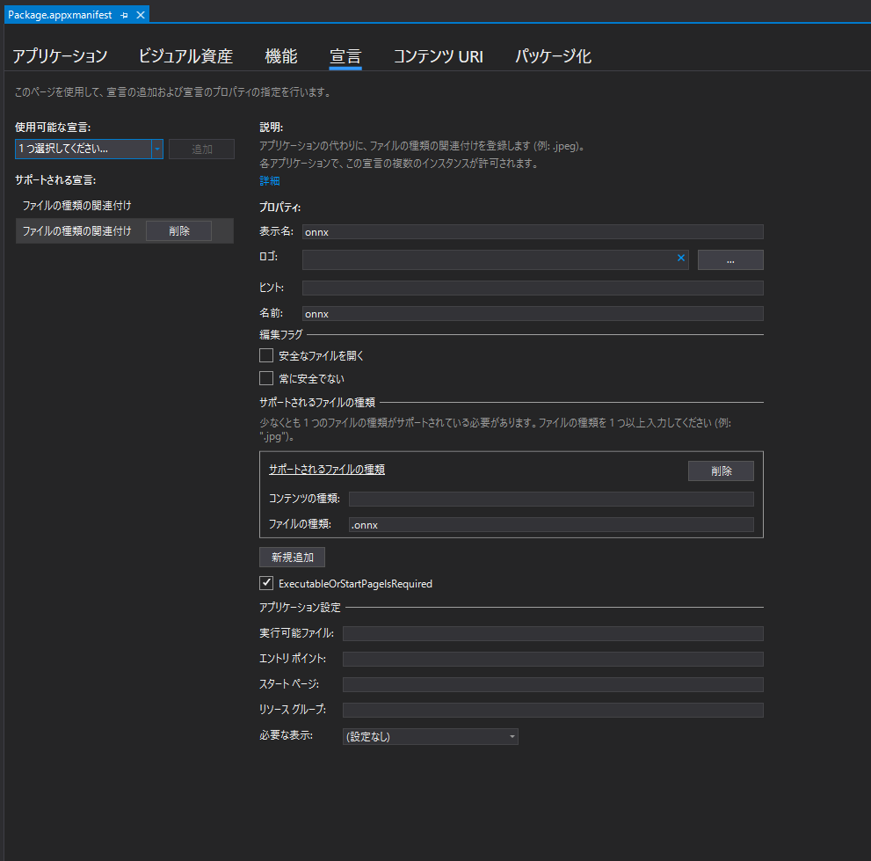The height and width of the screenshot is (861, 871).
Task: Click the リソース グループ field
Action: [x=553, y=711]
